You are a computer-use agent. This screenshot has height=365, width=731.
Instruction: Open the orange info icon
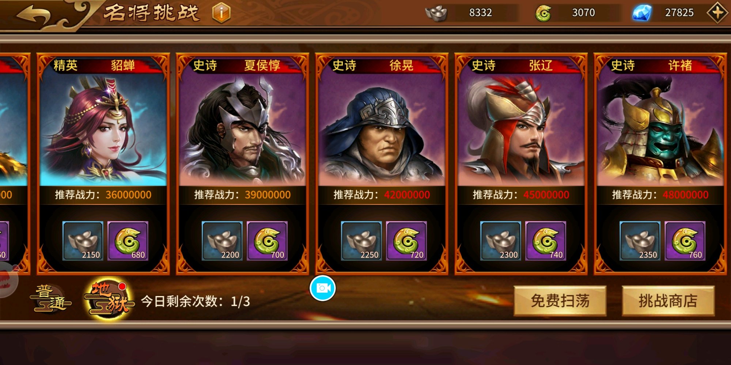click(x=221, y=13)
